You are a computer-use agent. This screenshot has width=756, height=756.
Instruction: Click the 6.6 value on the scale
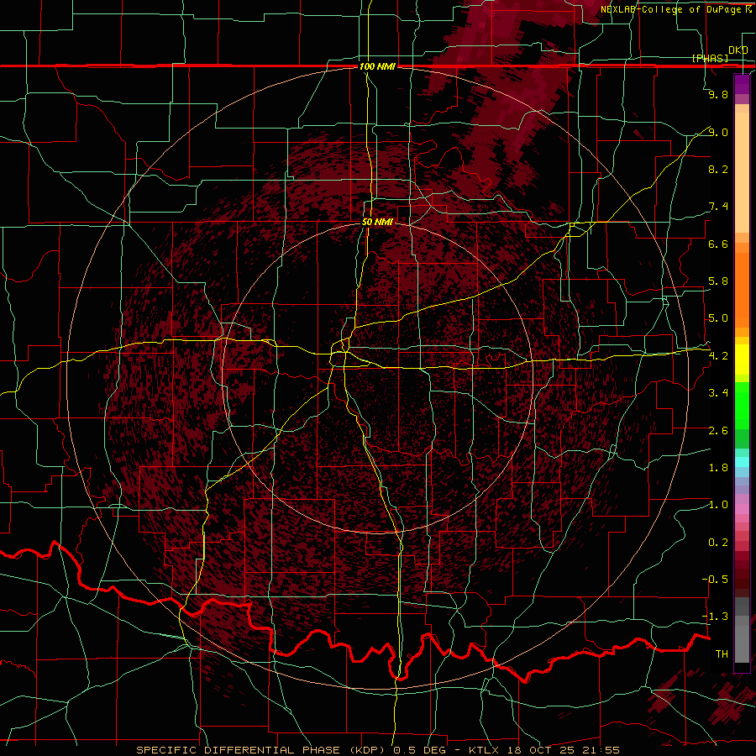point(718,244)
